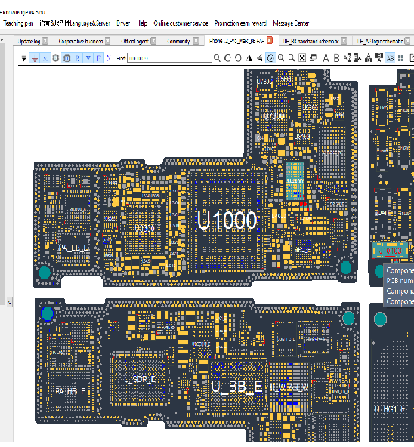414x447 pixels.
Task: Rotate the board view counterclockwise
Action: [x=238, y=58]
